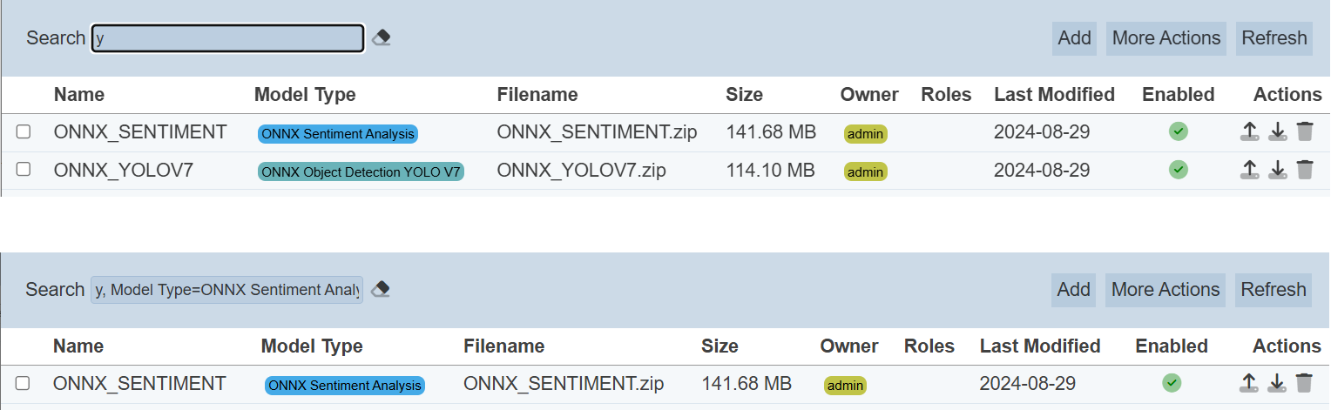Upload a file for the ONNX_YOLOV7 model
This screenshot has width=1331, height=410.
1249,170
